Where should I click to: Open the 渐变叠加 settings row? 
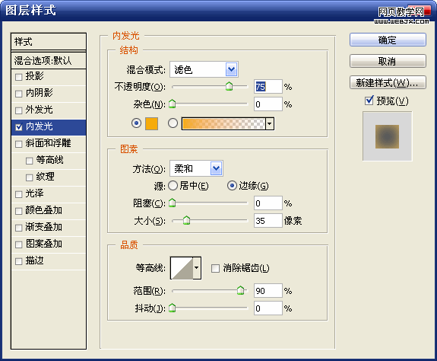(x=49, y=228)
